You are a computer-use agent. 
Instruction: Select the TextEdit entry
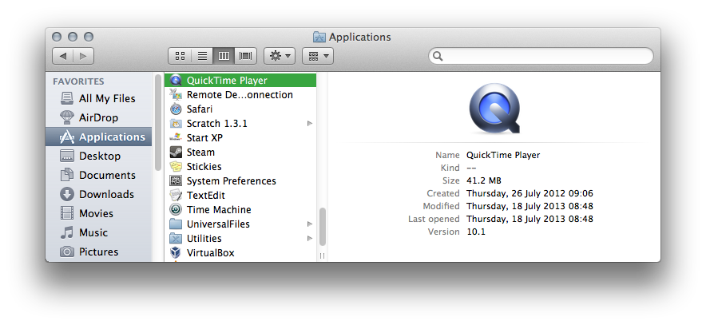[206, 196]
